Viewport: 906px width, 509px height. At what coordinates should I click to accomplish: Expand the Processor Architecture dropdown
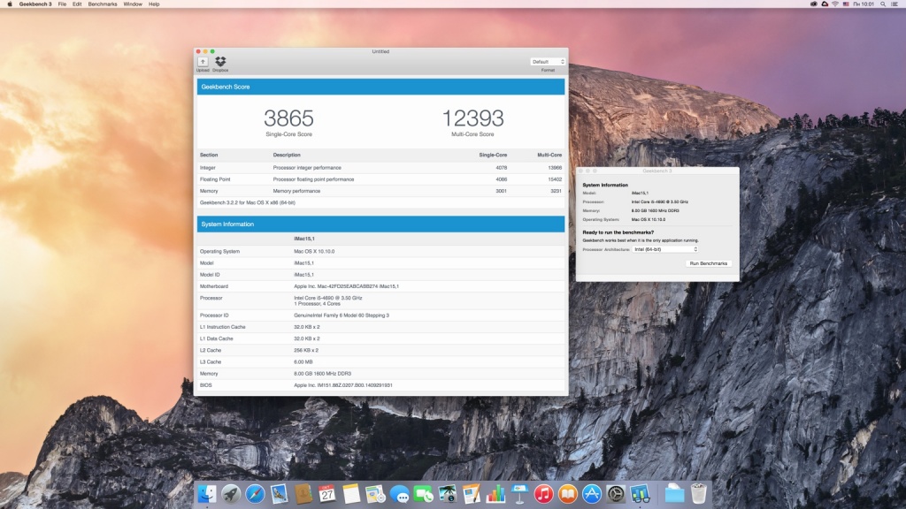[x=665, y=249]
